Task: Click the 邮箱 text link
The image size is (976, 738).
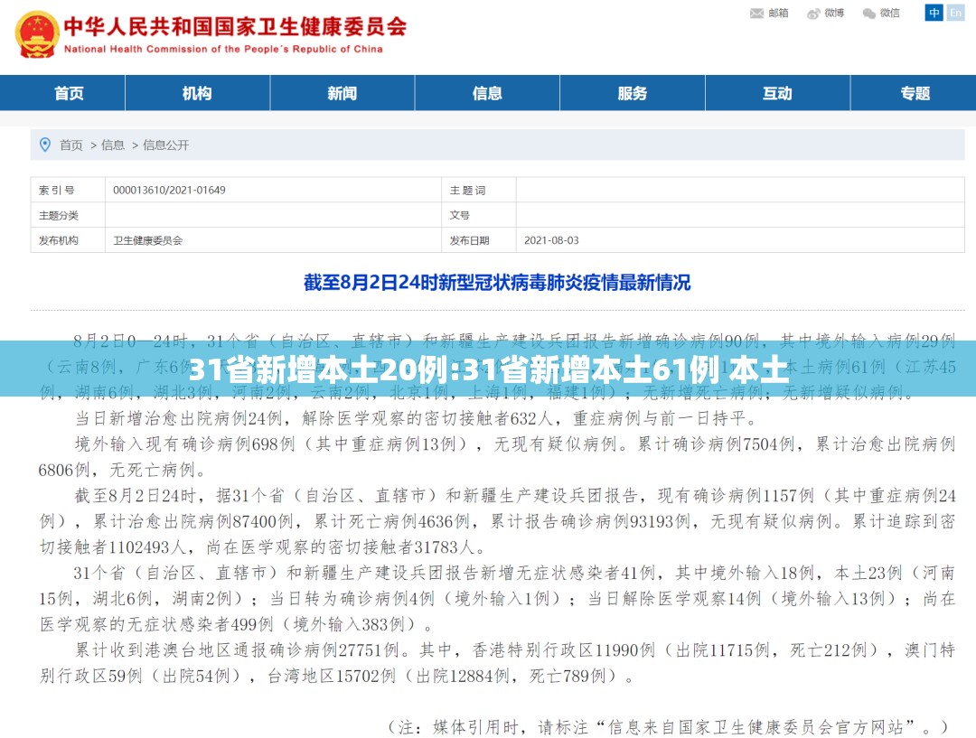Action: pyautogui.click(x=778, y=13)
